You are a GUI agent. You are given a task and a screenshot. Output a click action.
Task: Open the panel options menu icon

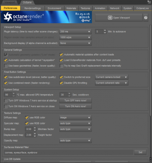149,2
